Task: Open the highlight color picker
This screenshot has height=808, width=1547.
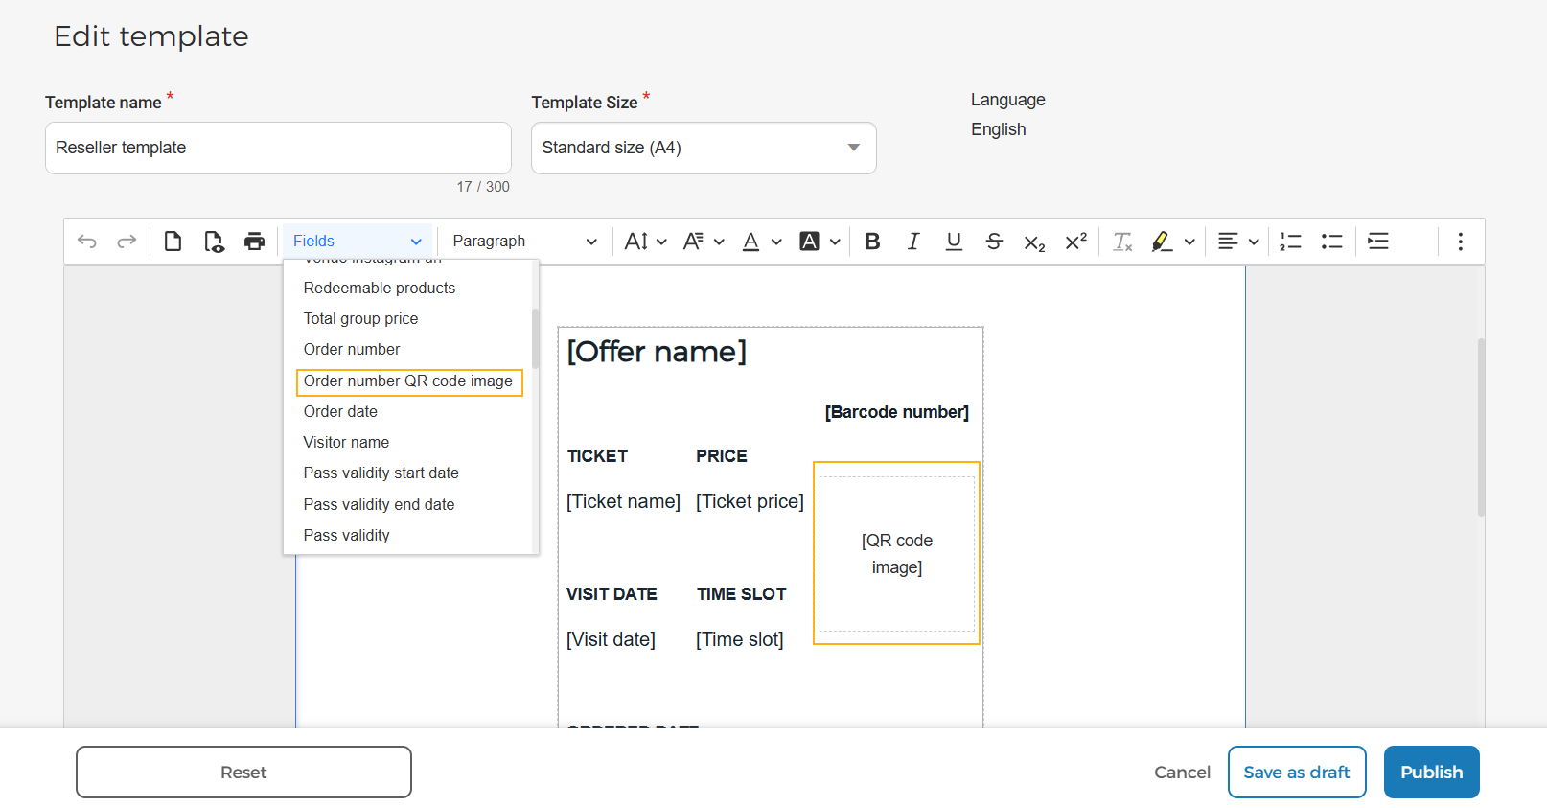Action: pos(1189,242)
